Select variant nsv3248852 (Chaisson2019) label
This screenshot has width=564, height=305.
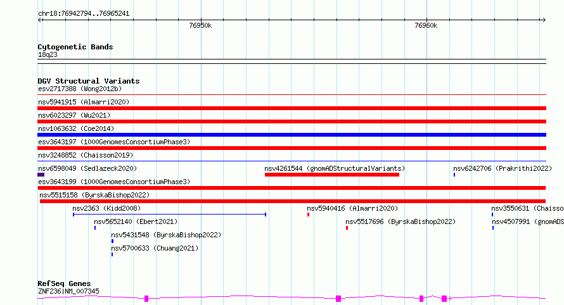[86, 155]
